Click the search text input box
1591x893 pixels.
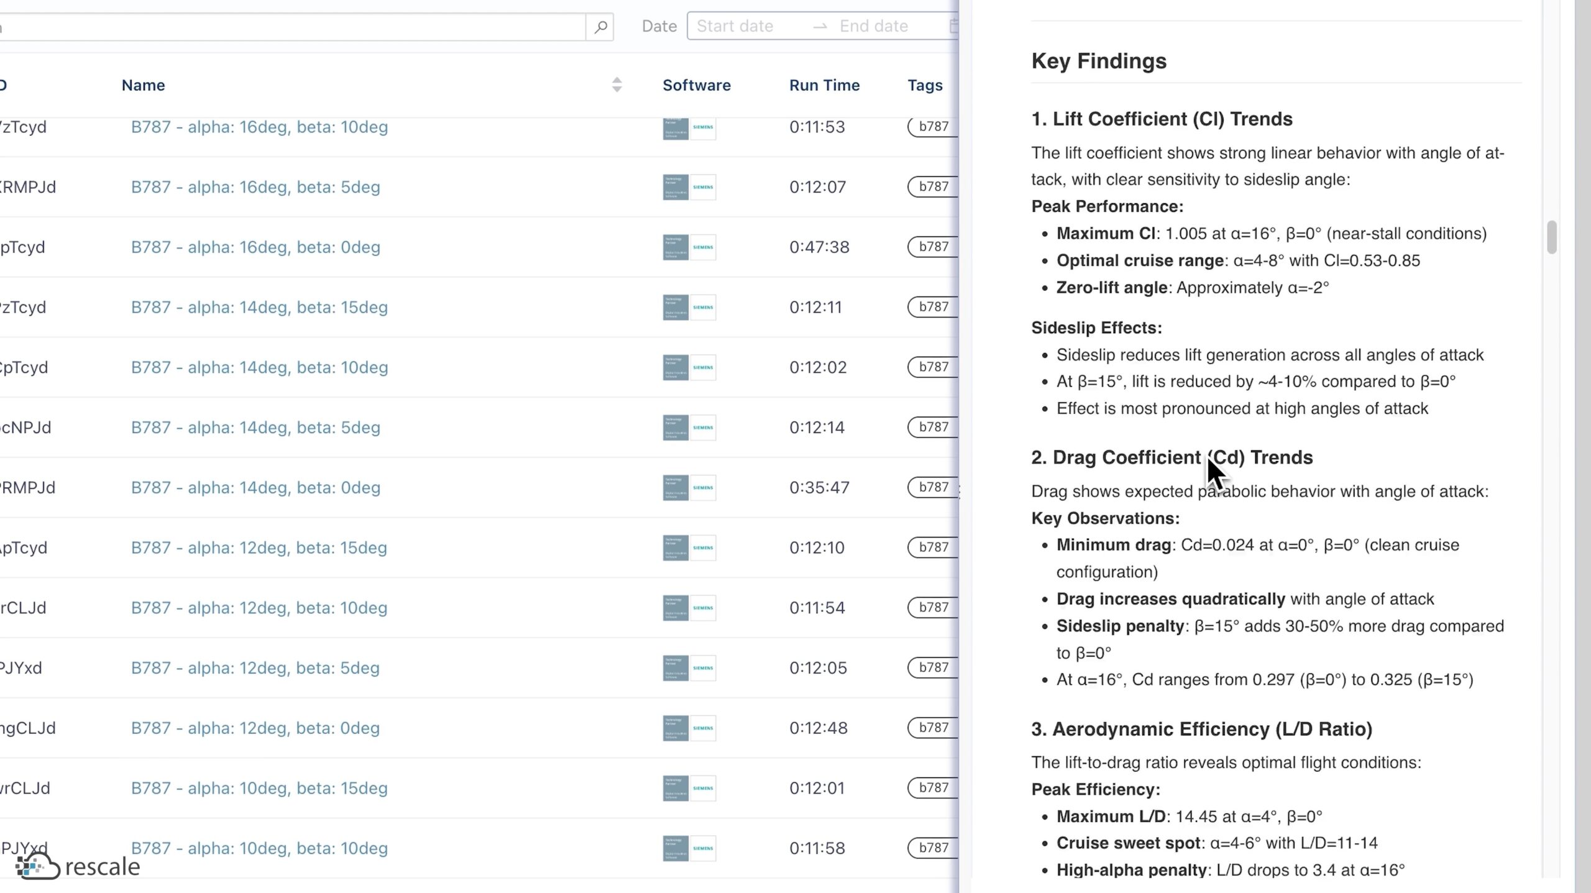coord(292,27)
